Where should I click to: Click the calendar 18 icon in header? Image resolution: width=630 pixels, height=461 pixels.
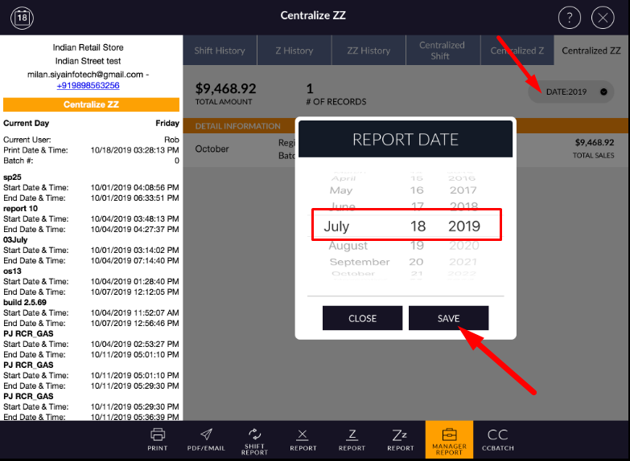[23, 17]
